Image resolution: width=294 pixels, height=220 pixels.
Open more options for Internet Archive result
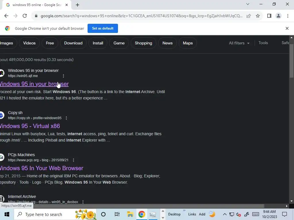tap(83, 202)
